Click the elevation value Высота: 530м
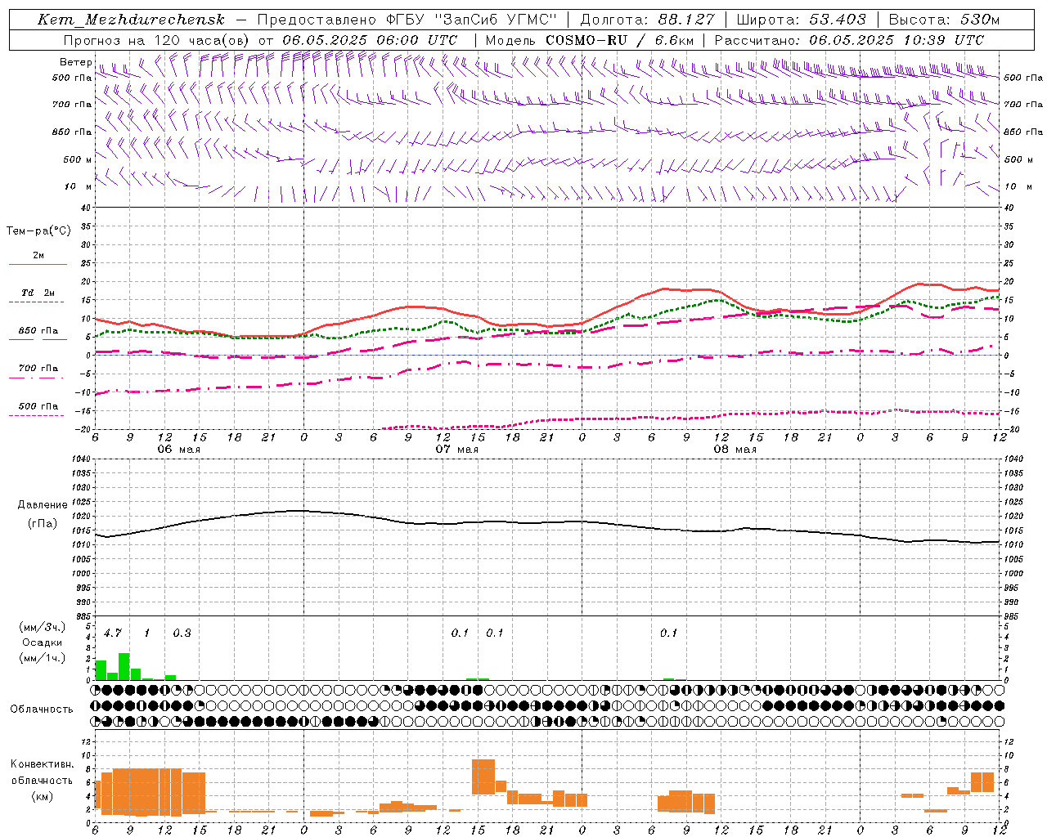This screenshot has width=1047, height=837. [944, 20]
